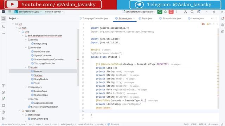Click the warnings count indicator
The height and width of the screenshot is (126, 225).
point(209,24)
